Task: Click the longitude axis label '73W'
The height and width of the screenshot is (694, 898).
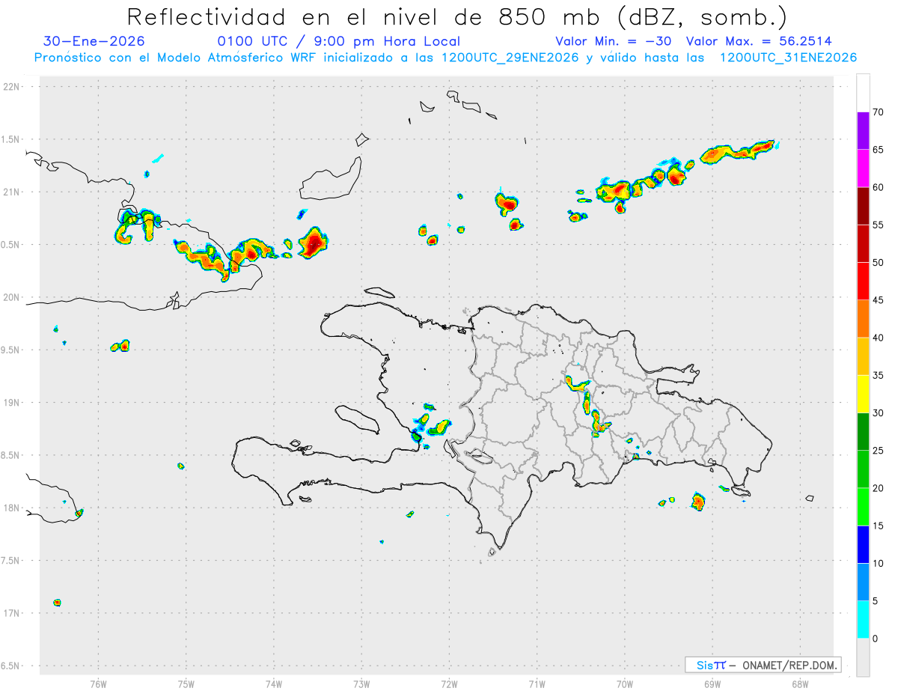Action: [361, 684]
